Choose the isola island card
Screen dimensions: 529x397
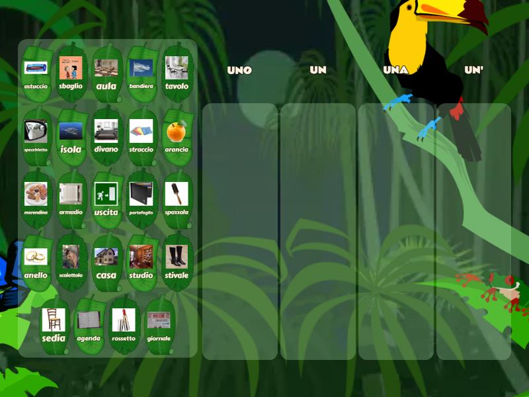click(x=71, y=136)
